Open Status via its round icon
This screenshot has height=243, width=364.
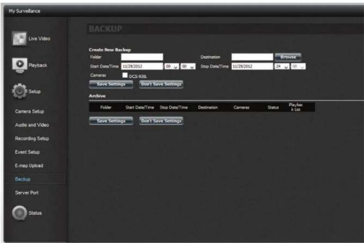(20, 212)
